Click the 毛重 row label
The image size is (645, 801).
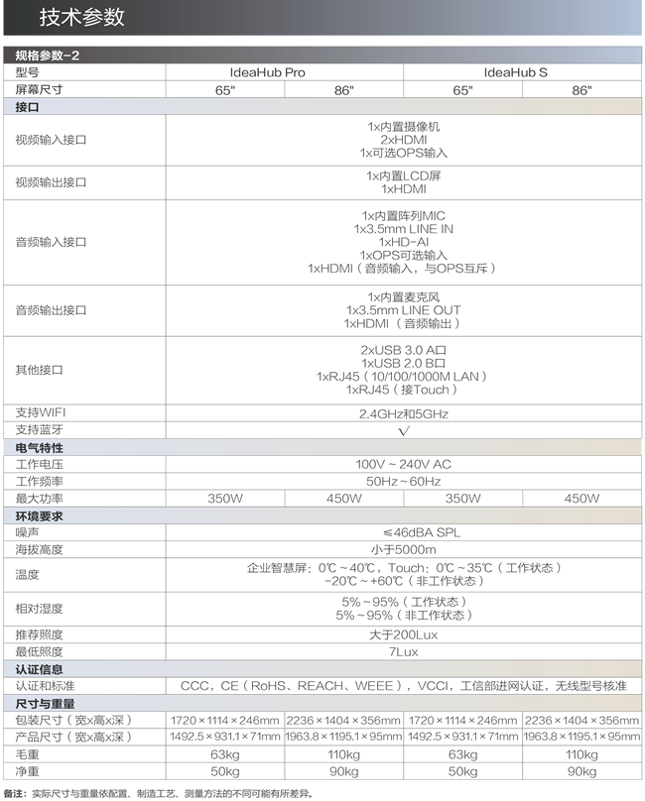[x=27, y=754]
